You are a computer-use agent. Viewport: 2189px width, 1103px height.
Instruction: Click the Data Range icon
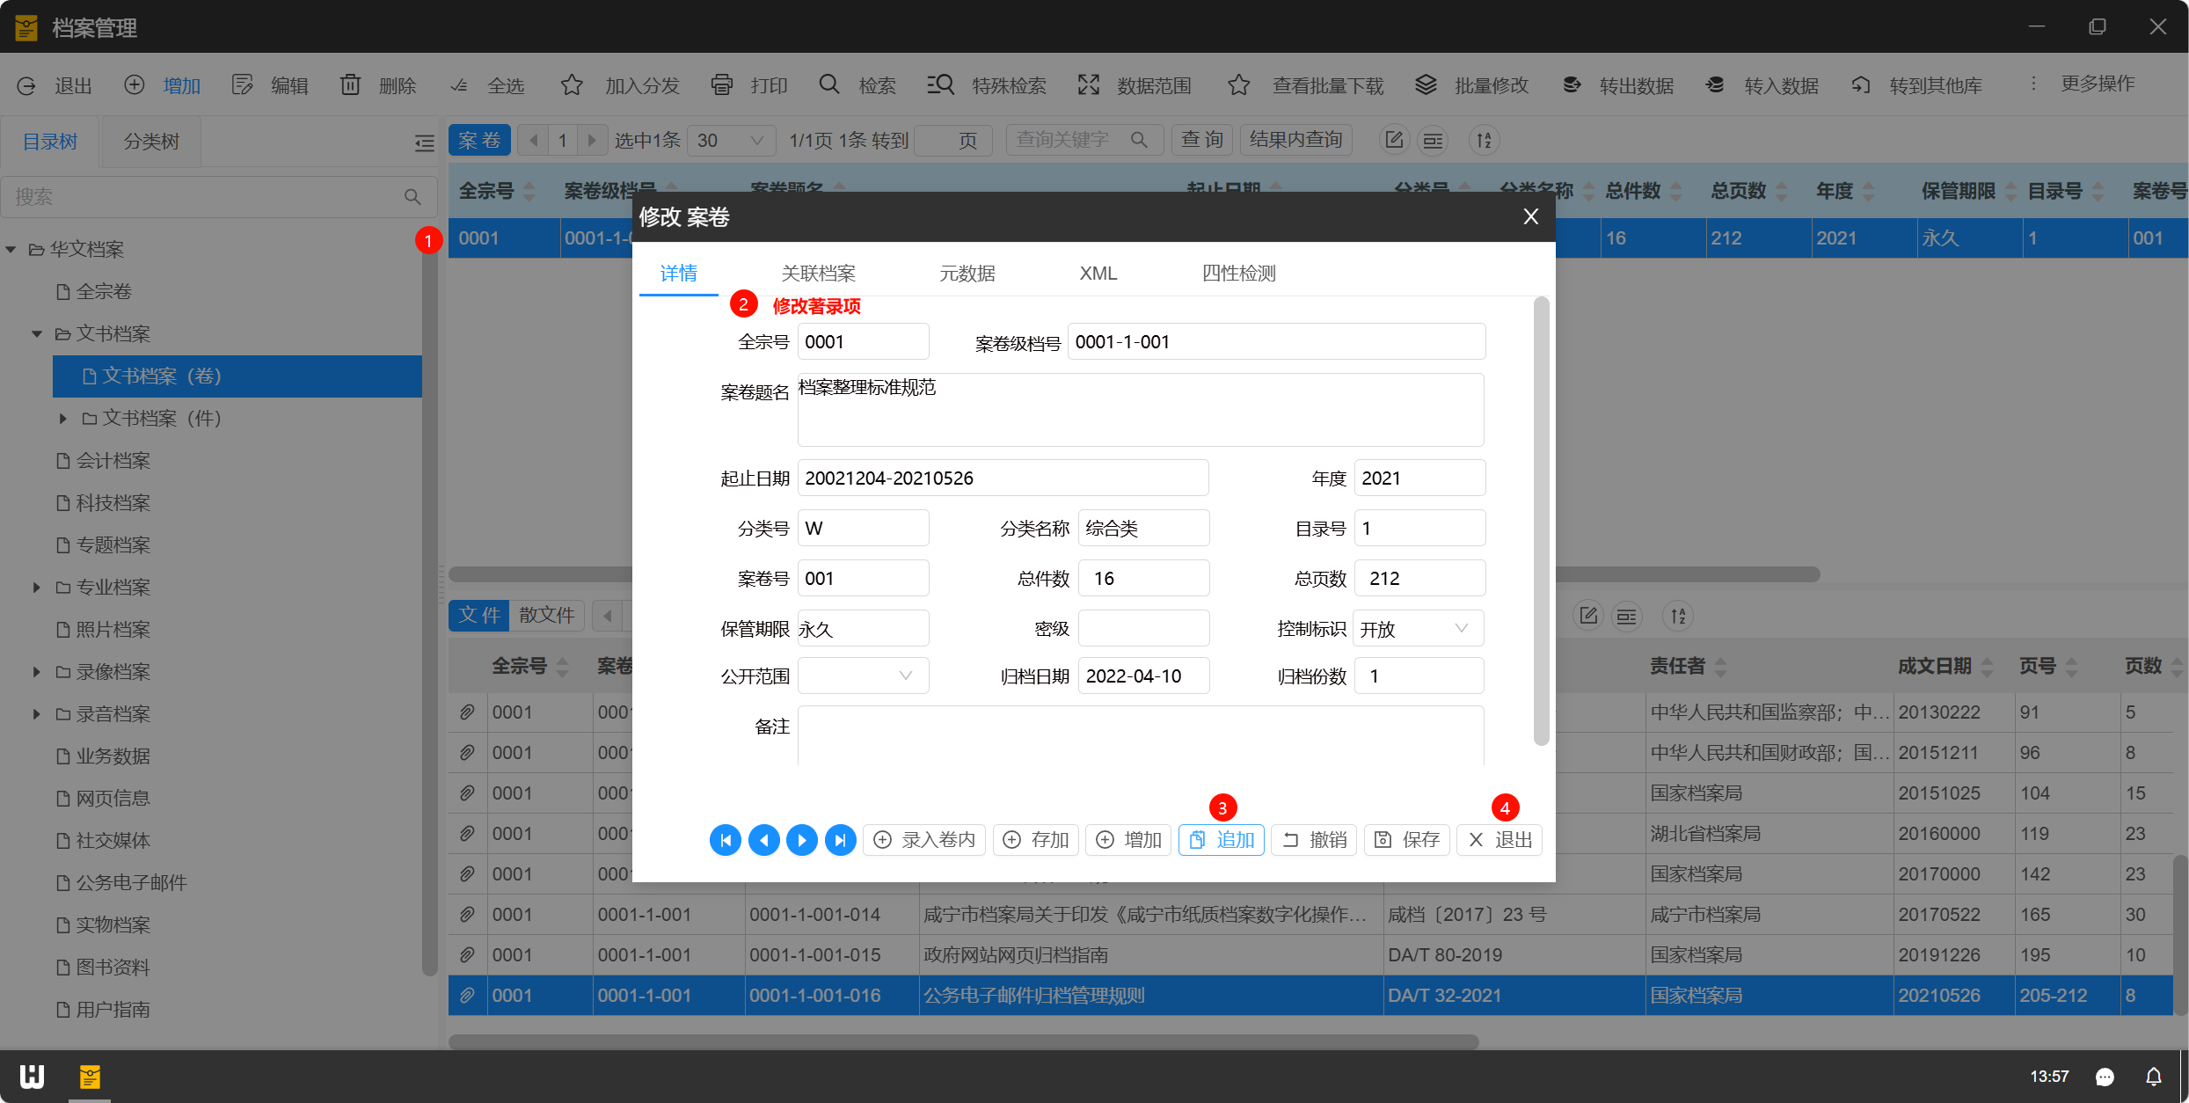pos(1089,84)
